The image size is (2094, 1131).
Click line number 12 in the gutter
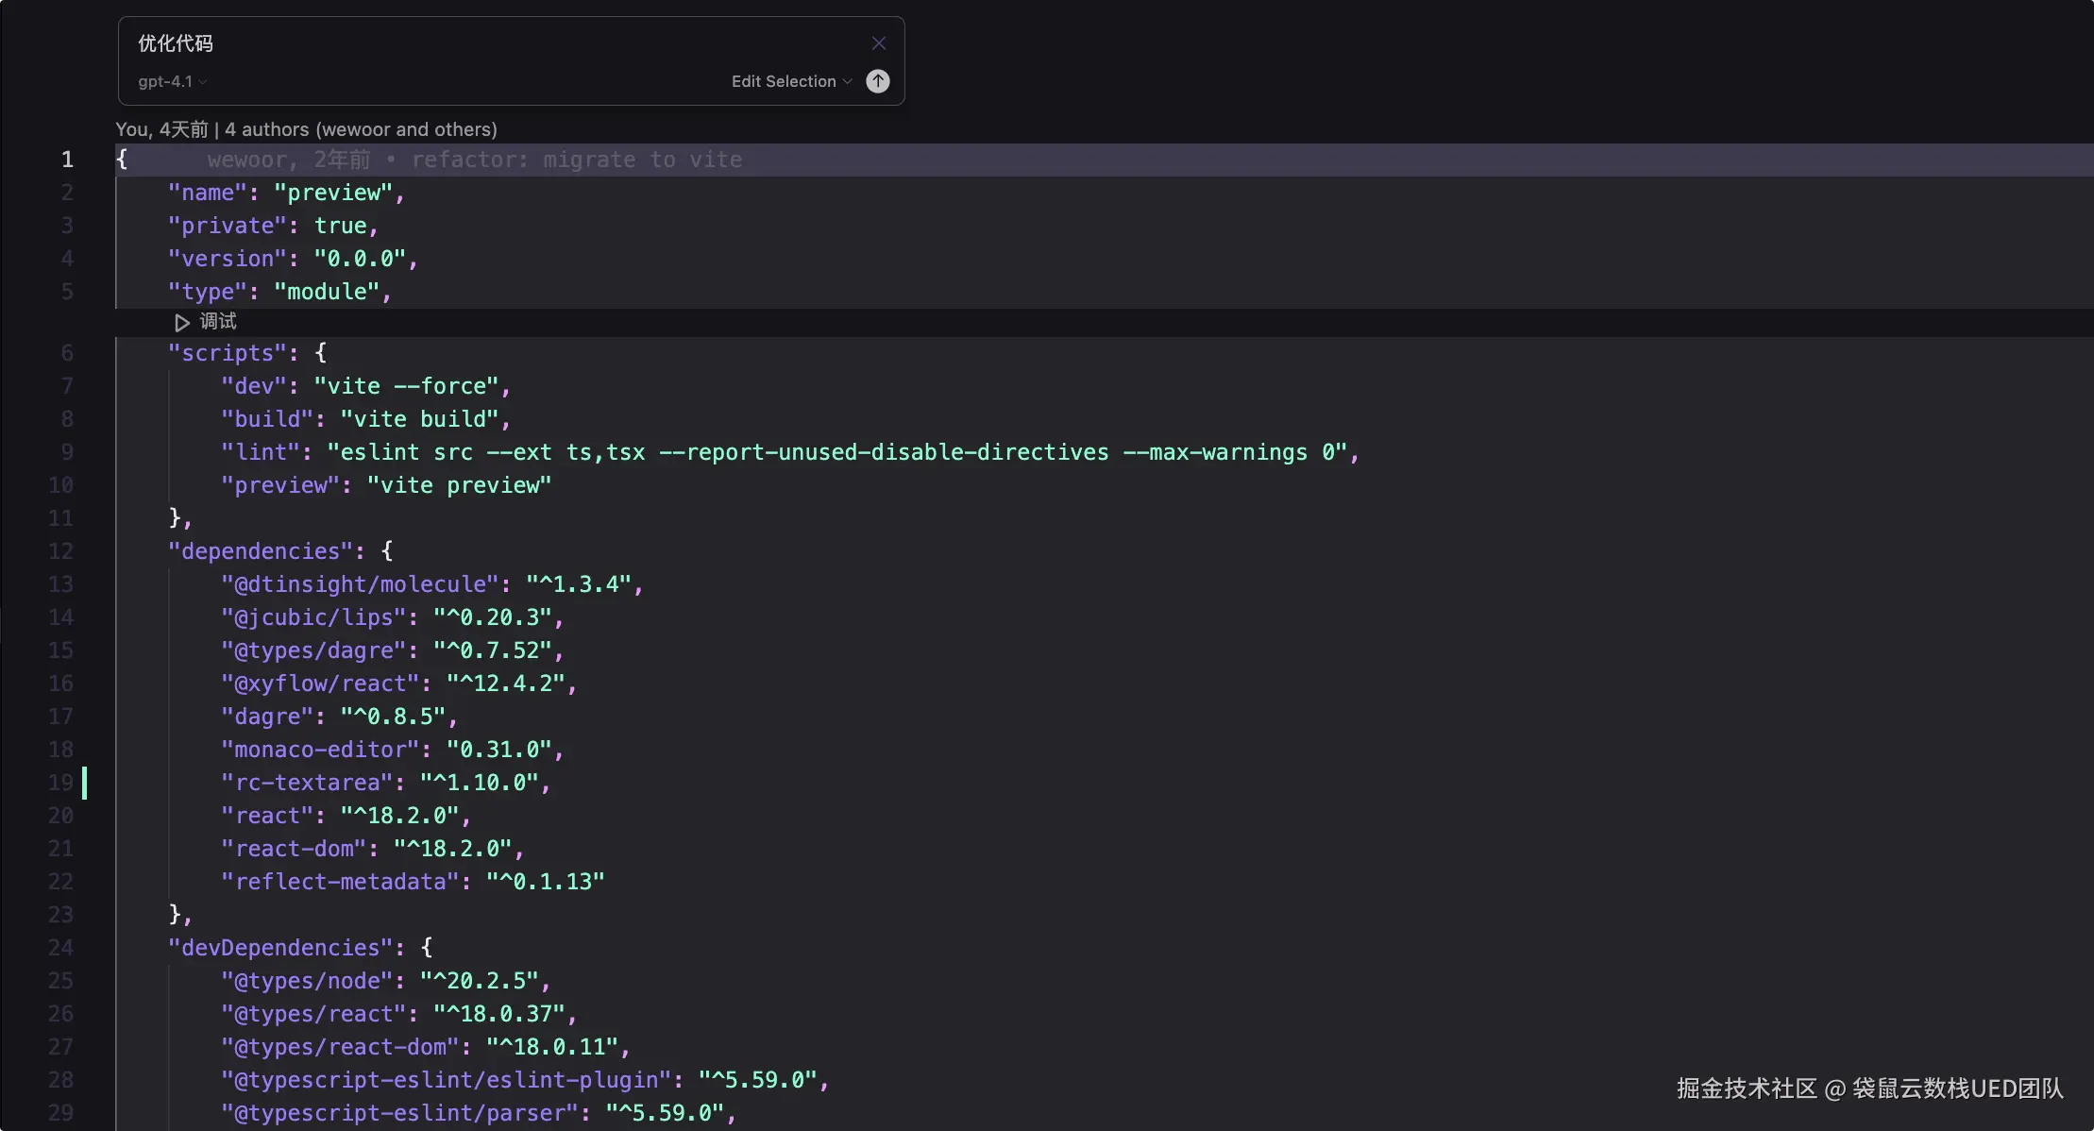61,551
